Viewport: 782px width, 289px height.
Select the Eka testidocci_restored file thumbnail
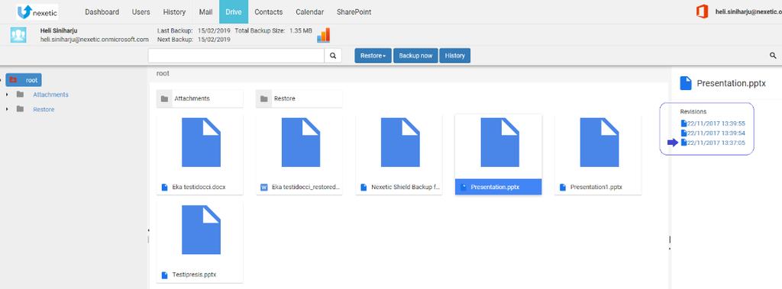(301, 142)
